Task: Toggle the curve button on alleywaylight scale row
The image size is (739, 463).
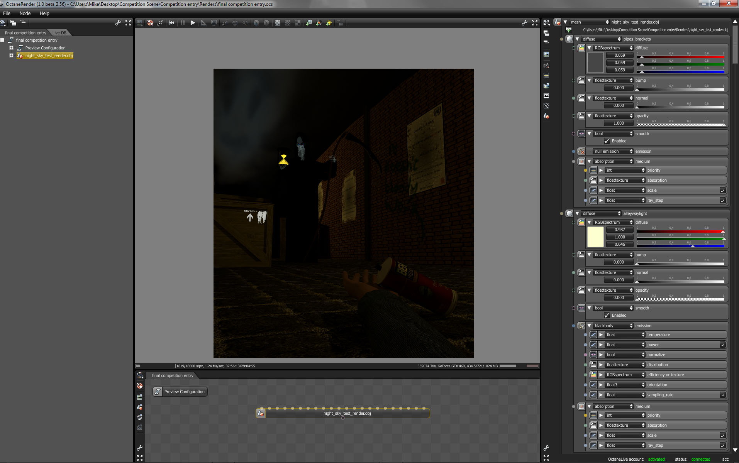Action: (x=722, y=435)
